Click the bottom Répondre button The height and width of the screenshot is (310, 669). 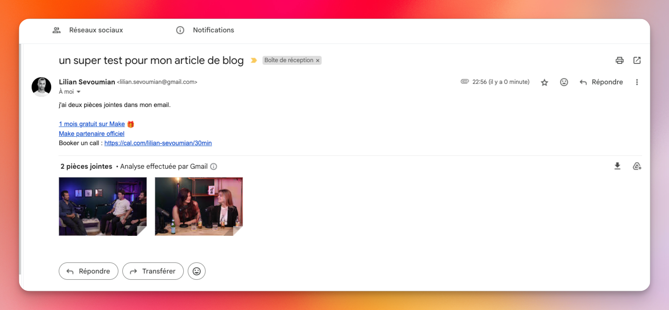pyautogui.click(x=89, y=271)
